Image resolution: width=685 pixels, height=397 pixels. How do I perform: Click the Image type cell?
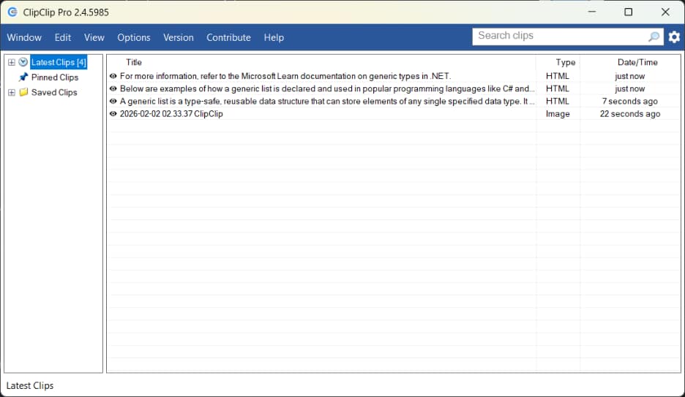click(558, 114)
